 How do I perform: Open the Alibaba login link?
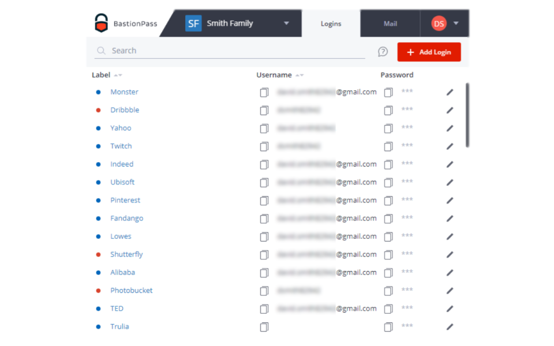122,272
